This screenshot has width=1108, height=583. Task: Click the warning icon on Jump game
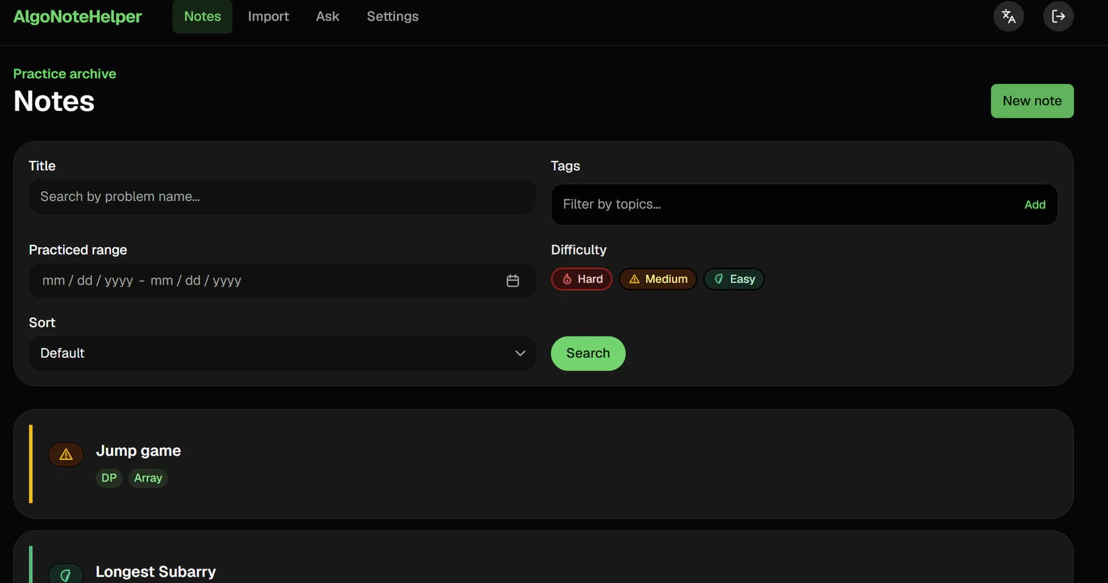coord(66,454)
